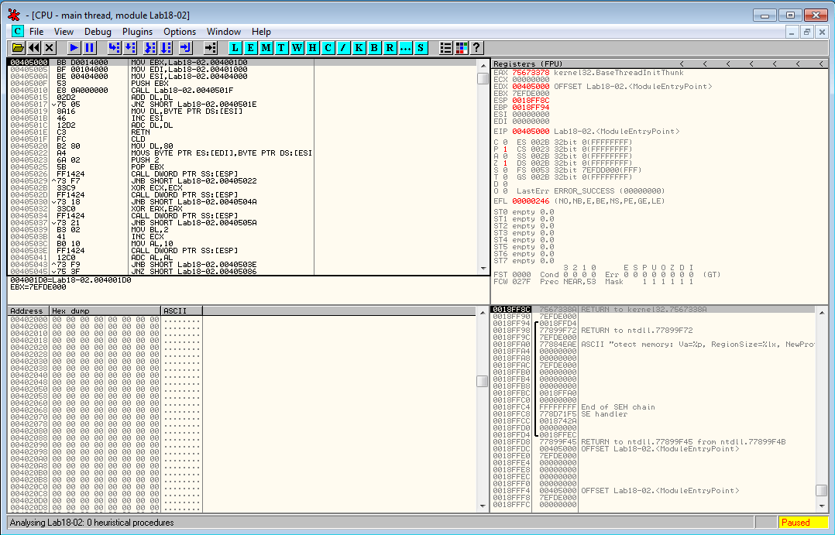The height and width of the screenshot is (535, 835).
Task: Click the question mark Help toolbar icon
Action: tap(476, 48)
